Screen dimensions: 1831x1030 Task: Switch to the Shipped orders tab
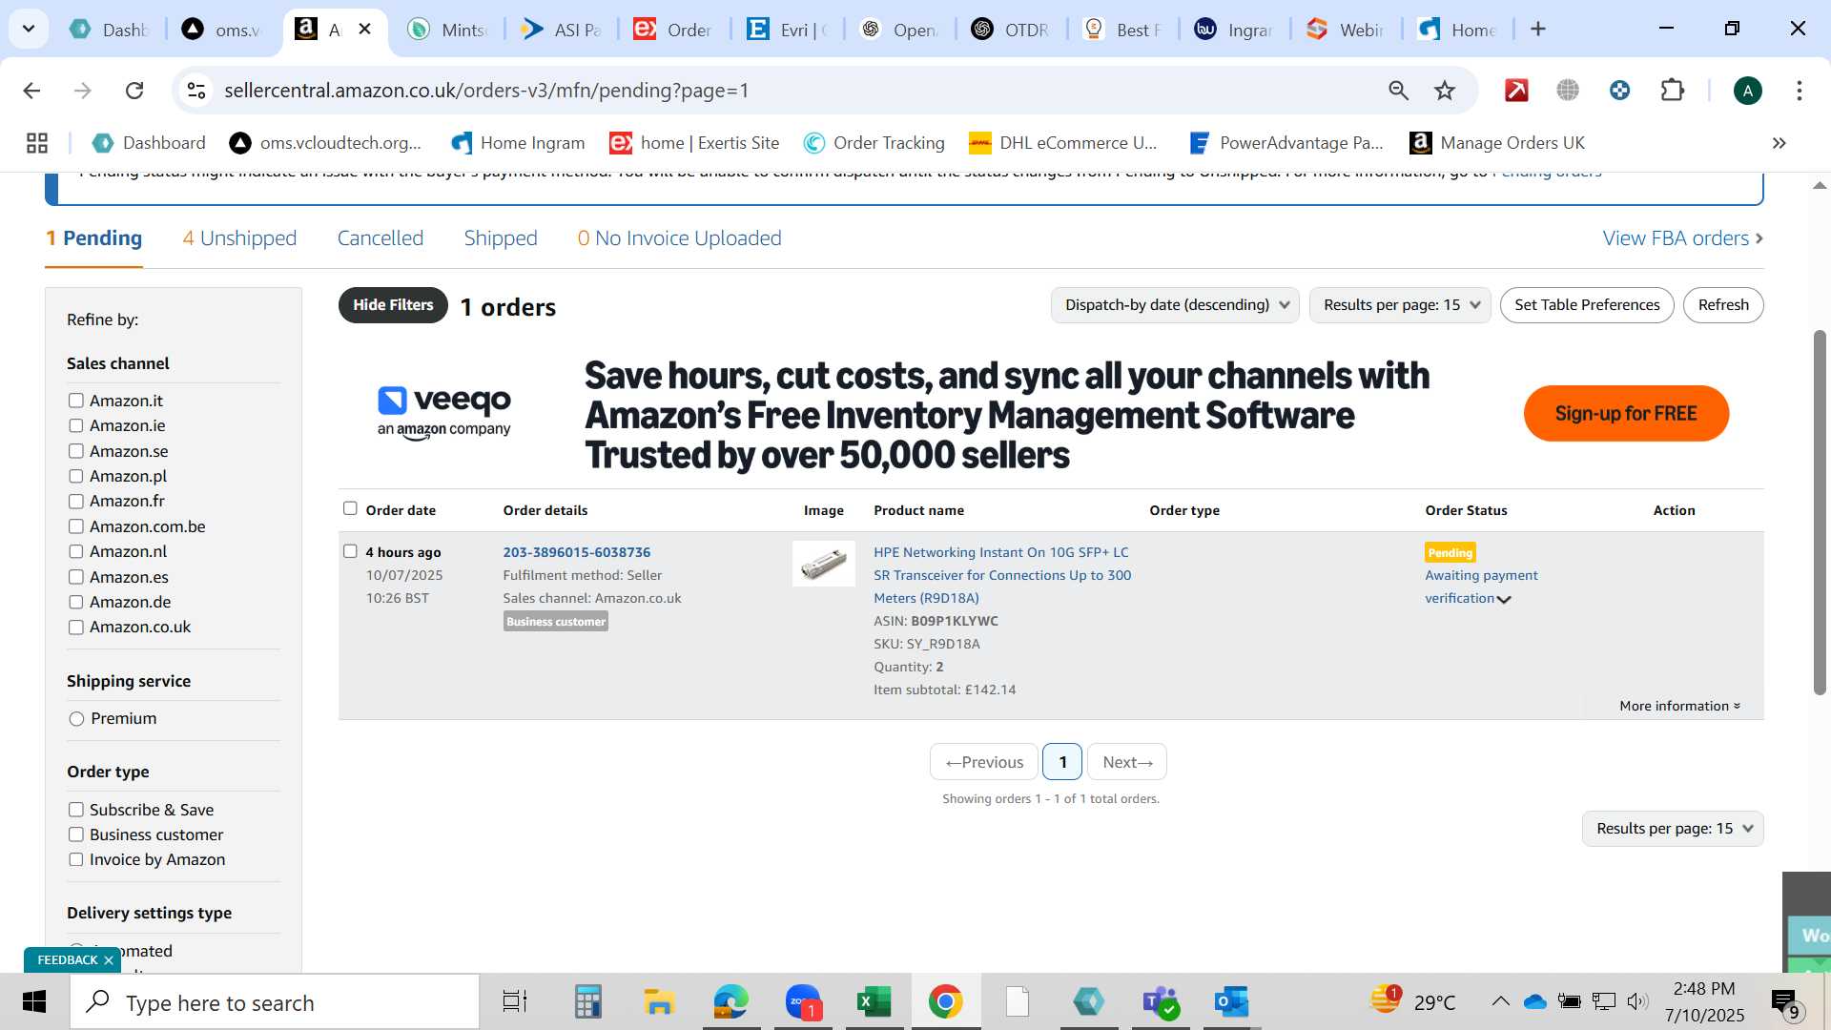click(501, 238)
